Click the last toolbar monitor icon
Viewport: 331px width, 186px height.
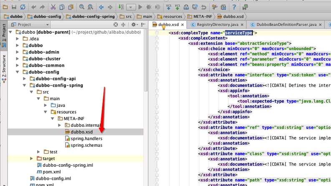pos(245,7)
